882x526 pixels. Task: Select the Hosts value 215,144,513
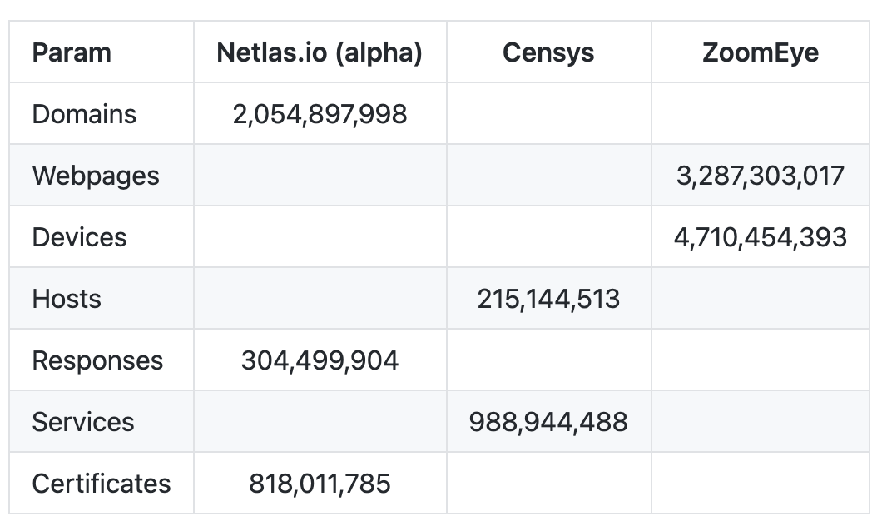[x=548, y=299]
